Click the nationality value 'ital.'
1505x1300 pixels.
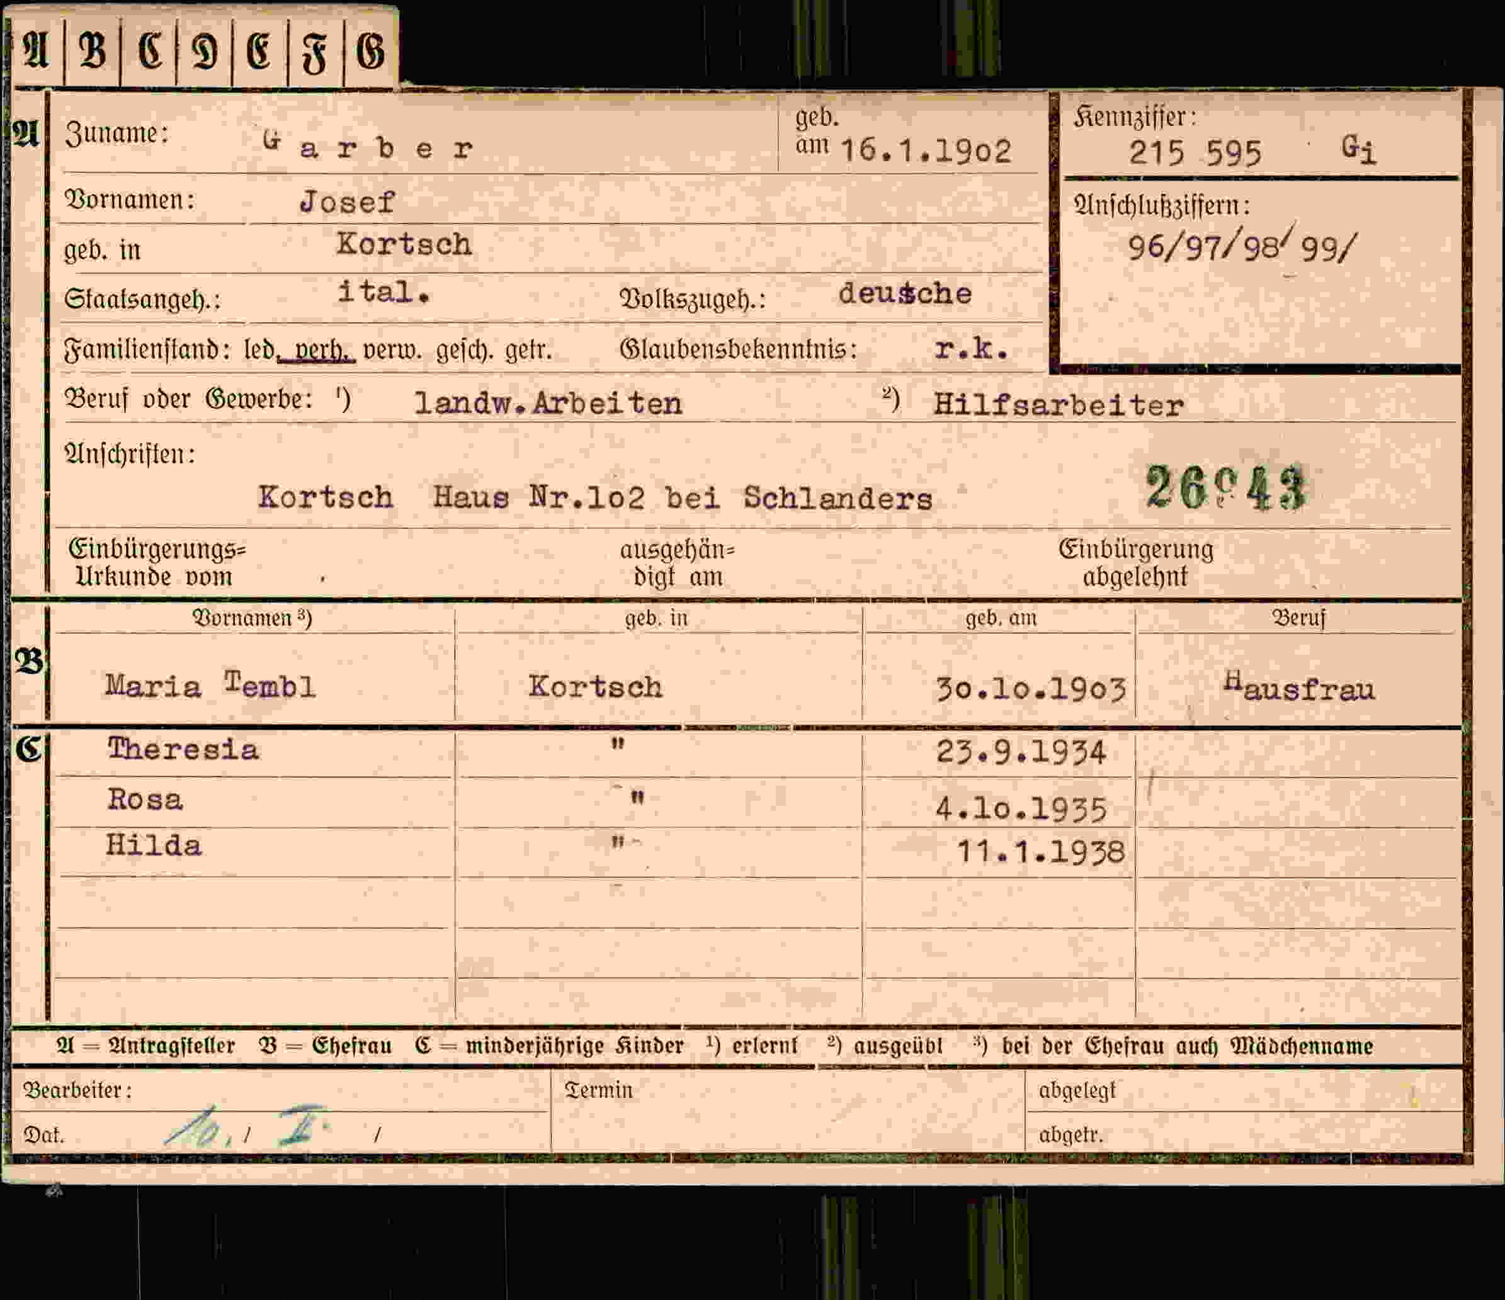[x=383, y=292]
